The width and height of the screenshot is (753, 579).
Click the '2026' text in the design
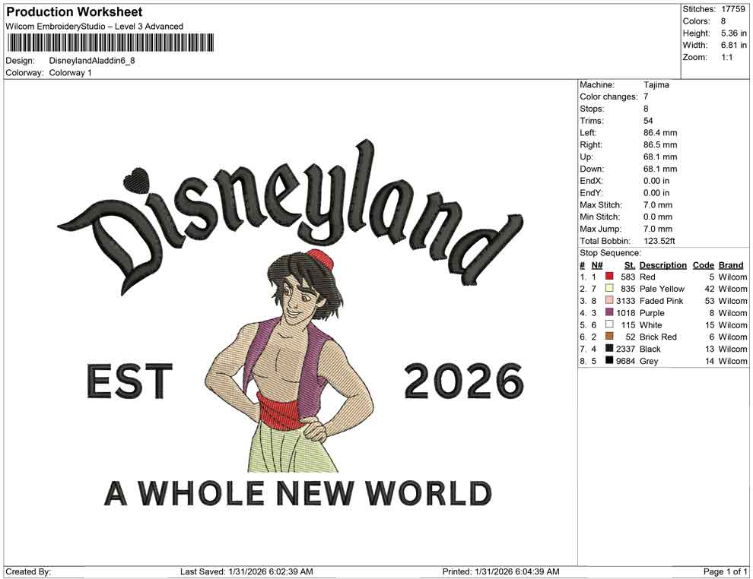(463, 381)
